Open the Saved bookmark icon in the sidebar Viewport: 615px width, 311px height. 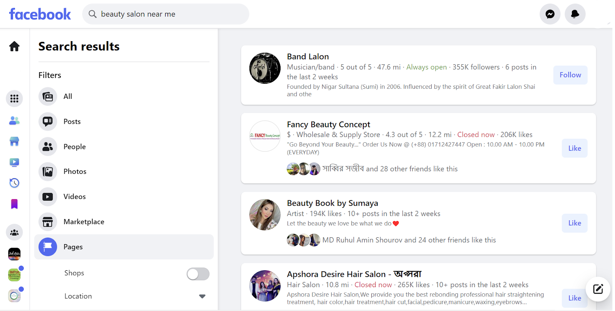(x=14, y=204)
